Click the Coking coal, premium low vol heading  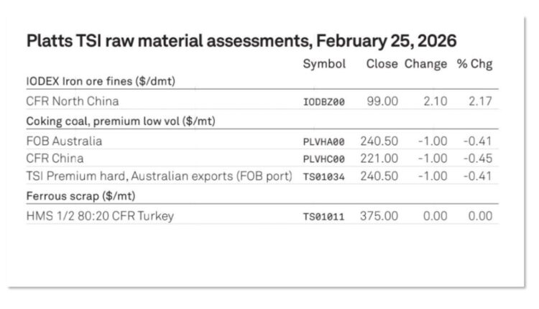point(121,121)
